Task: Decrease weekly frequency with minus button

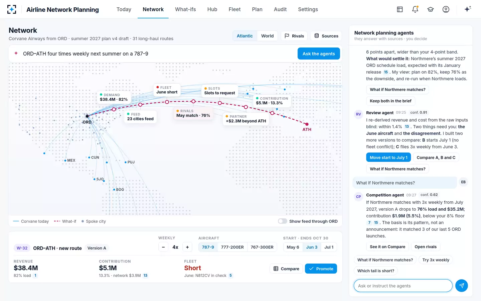Action: 163,247
